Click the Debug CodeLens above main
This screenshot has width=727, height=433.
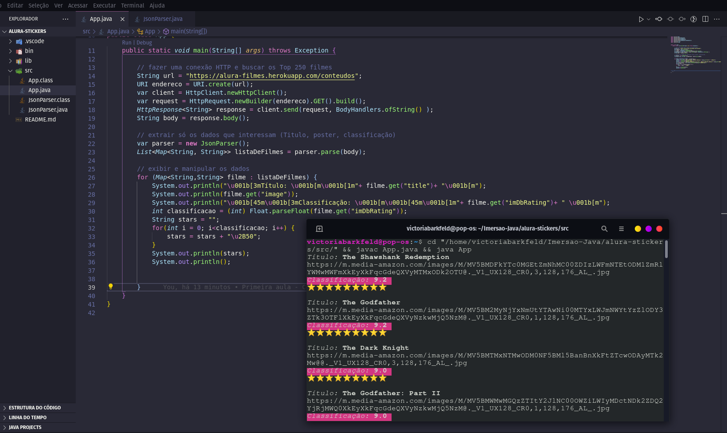[x=144, y=42]
